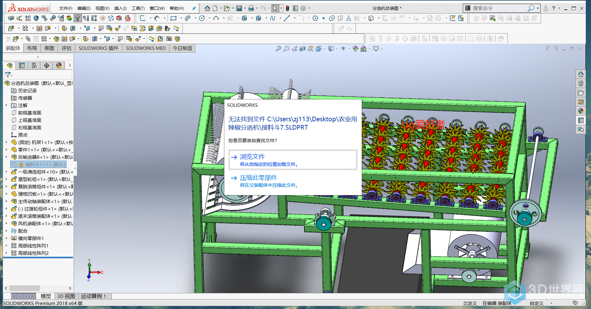The height and width of the screenshot is (309, 591).
Task: Expand the 配合 mates folder
Action: click(6, 231)
